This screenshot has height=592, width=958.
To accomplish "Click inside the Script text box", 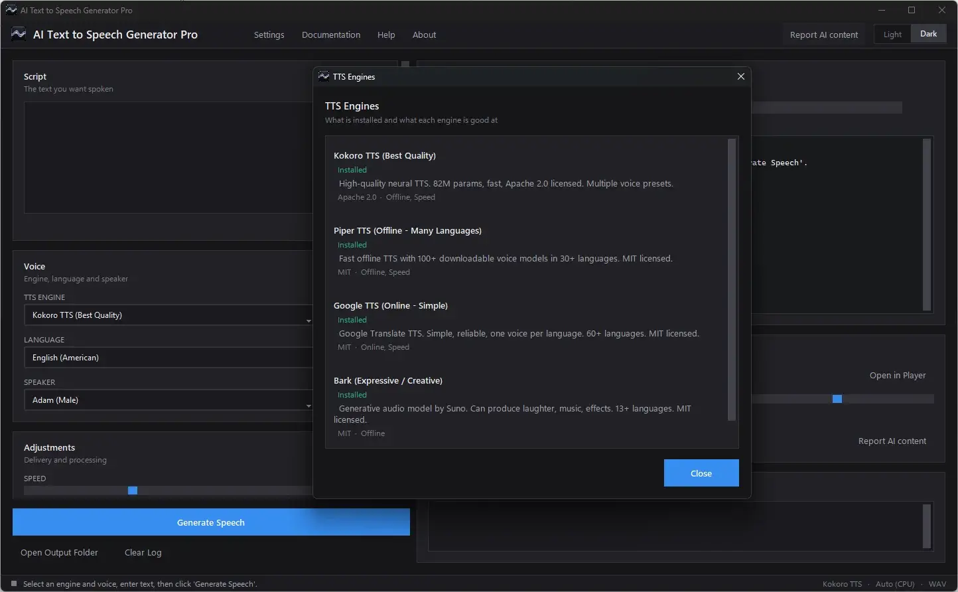I will pyautogui.click(x=168, y=157).
